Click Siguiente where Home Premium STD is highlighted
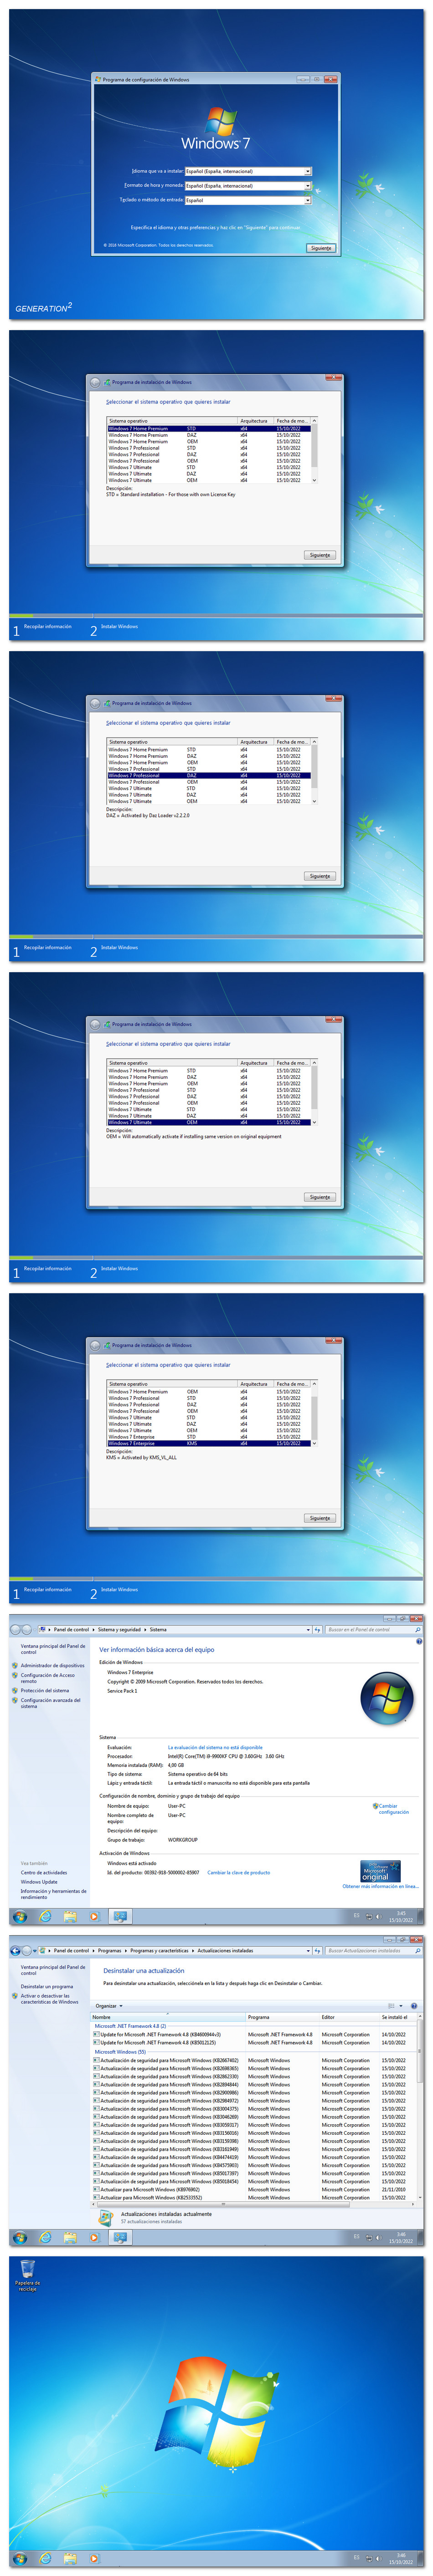Viewport: 433px width, 2576px height. pyautogui.click(x=320, y=555)
